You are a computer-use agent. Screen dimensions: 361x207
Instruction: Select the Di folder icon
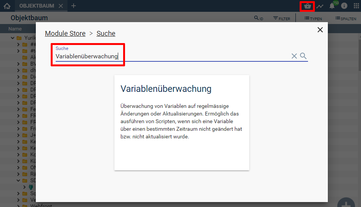pyautogui.click(x=25, y=77)
